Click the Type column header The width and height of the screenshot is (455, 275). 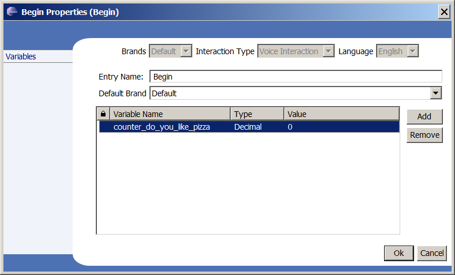click(257, 114)
